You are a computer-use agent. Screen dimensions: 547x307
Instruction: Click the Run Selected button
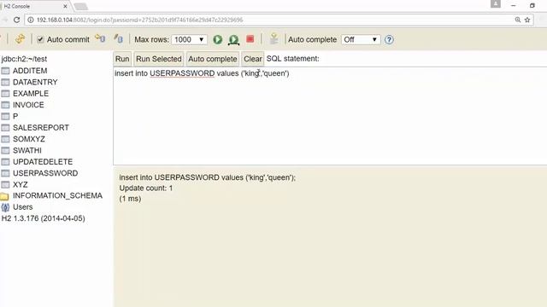pyautogui.click(x=159, y=59)
